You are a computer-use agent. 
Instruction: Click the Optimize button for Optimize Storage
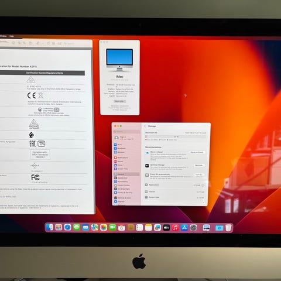tap(199, 165)
